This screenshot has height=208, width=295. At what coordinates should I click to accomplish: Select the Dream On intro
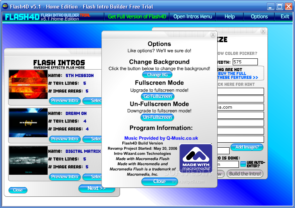92,139
